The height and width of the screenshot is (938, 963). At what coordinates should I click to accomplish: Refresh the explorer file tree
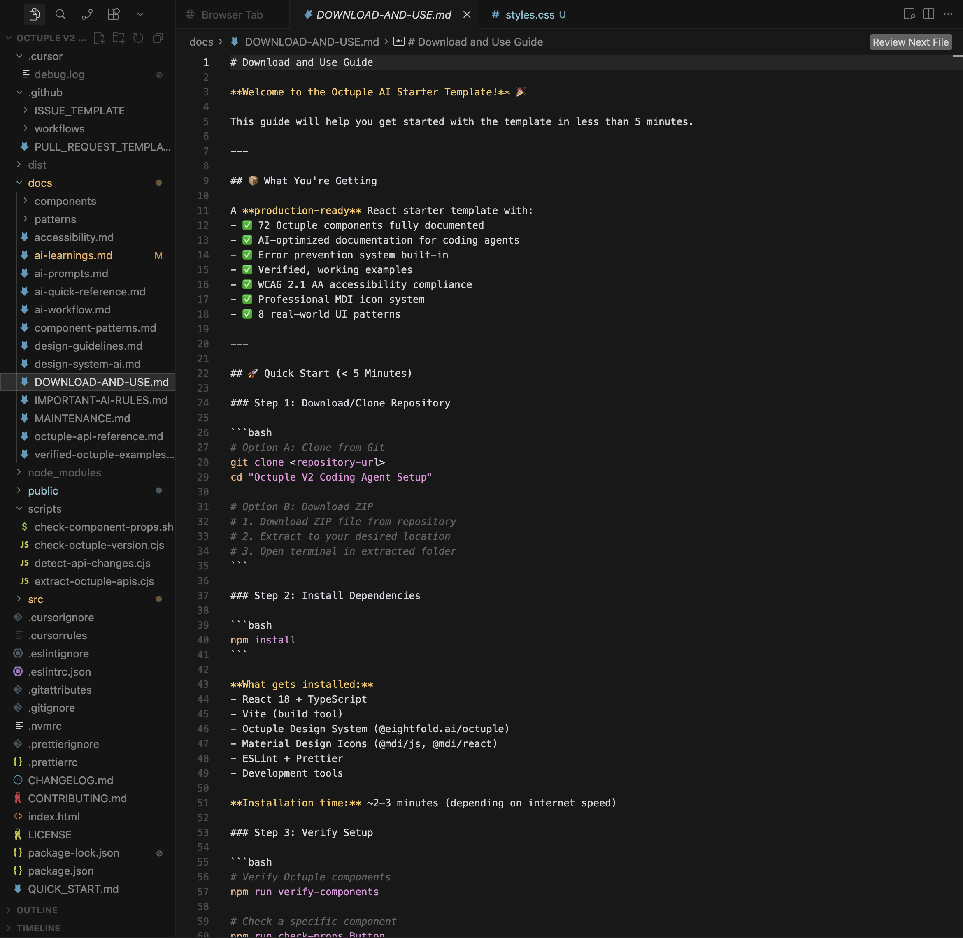[x=138, y=38]
